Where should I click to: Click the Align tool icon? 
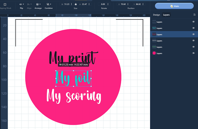pos(29,5)
